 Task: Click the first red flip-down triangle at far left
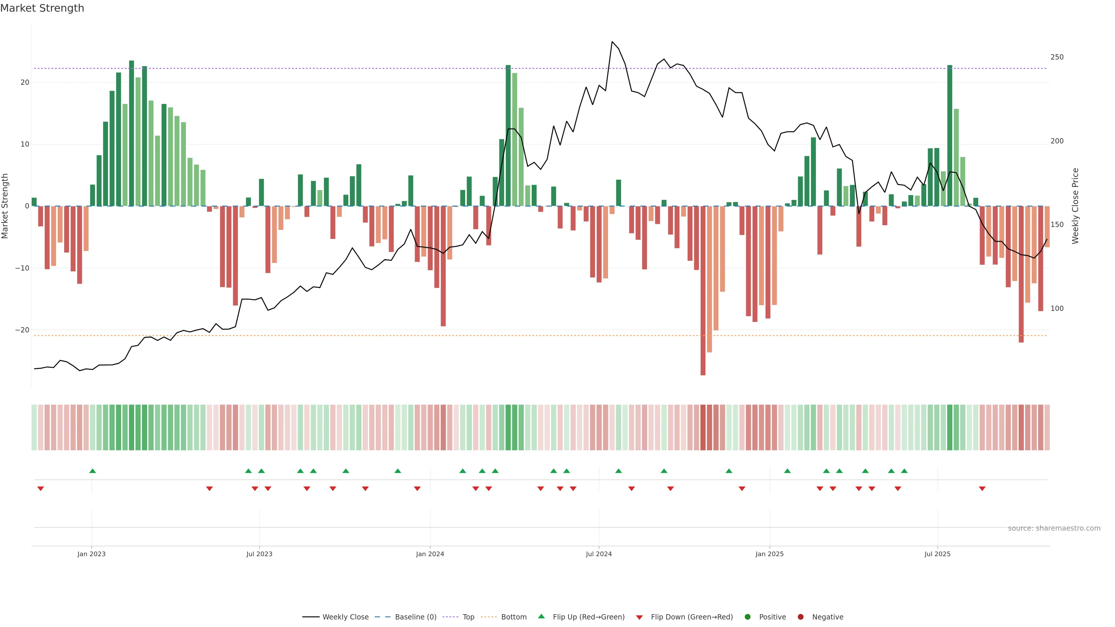(41, 489)
